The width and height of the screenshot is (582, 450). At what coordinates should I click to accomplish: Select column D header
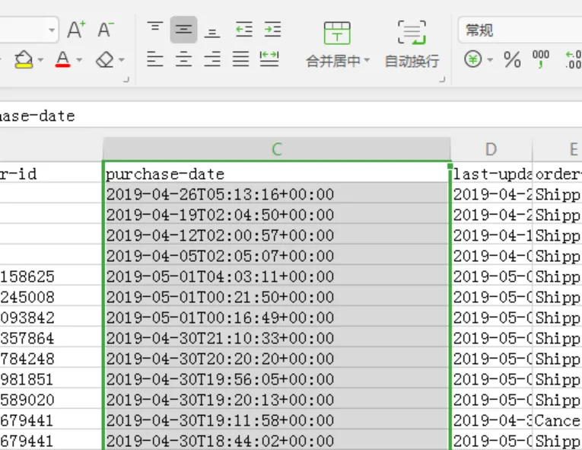click(x=491, y=149)
